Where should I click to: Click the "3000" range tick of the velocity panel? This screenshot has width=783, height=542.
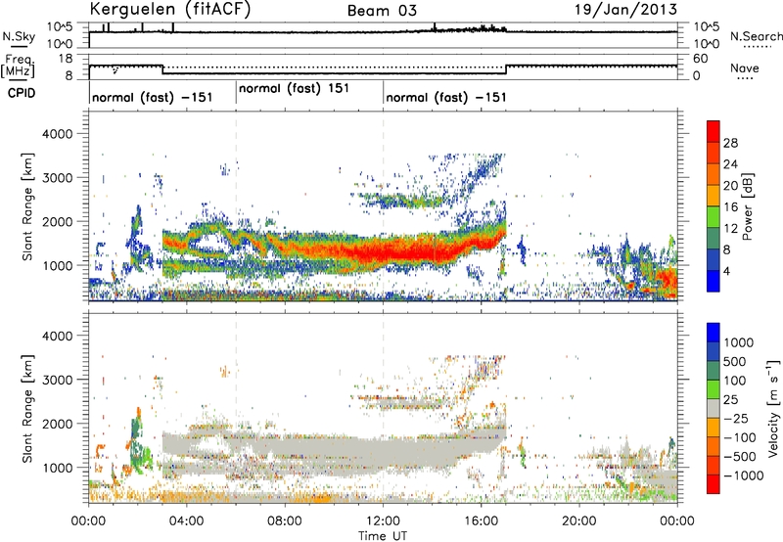57,380
